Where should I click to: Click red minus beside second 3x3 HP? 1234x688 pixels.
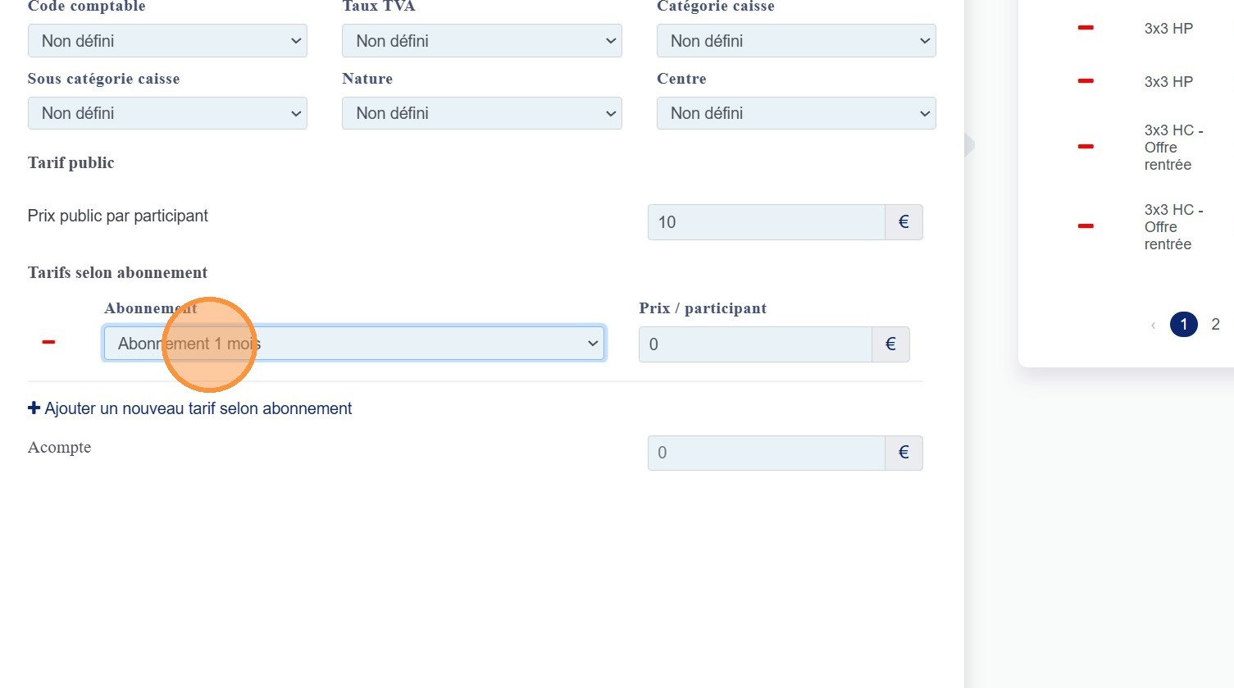[x=1086, y=81]
